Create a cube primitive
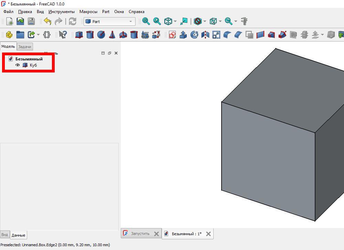 (x=79, y=35)
